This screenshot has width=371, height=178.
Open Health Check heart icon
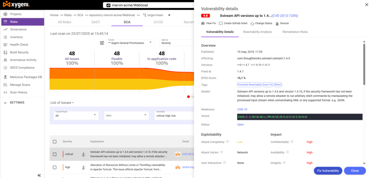[5, 44]
